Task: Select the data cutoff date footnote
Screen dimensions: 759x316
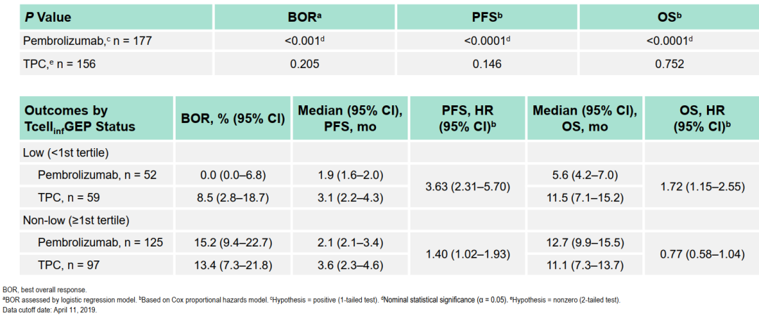Action: [49, 309]
